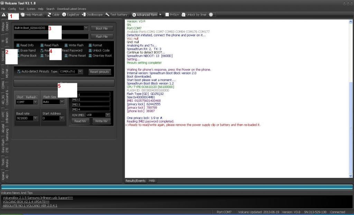This screenshot has height=215, width=354.
Task: Run the Test battery tool
Action: click(117, 15)
